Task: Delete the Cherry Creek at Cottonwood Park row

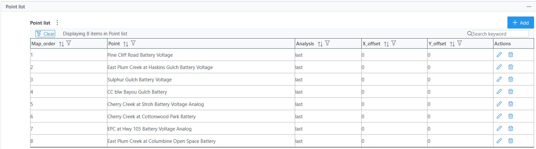Action: 510,116
